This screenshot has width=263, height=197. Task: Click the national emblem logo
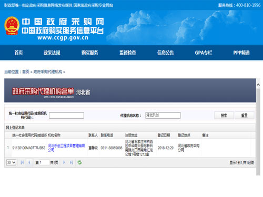pos(12,26)
